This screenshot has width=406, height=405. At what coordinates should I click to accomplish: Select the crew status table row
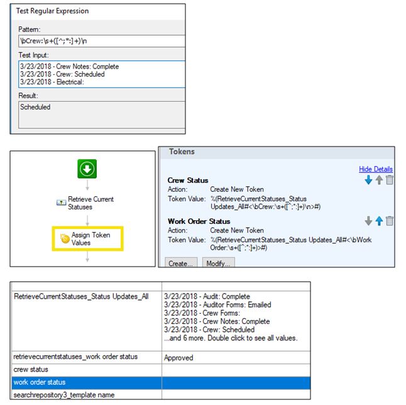[x=86, y=369]
